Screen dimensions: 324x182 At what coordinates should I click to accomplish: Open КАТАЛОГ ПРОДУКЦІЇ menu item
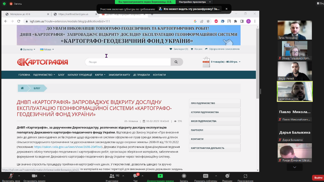(x=80, y=75)
